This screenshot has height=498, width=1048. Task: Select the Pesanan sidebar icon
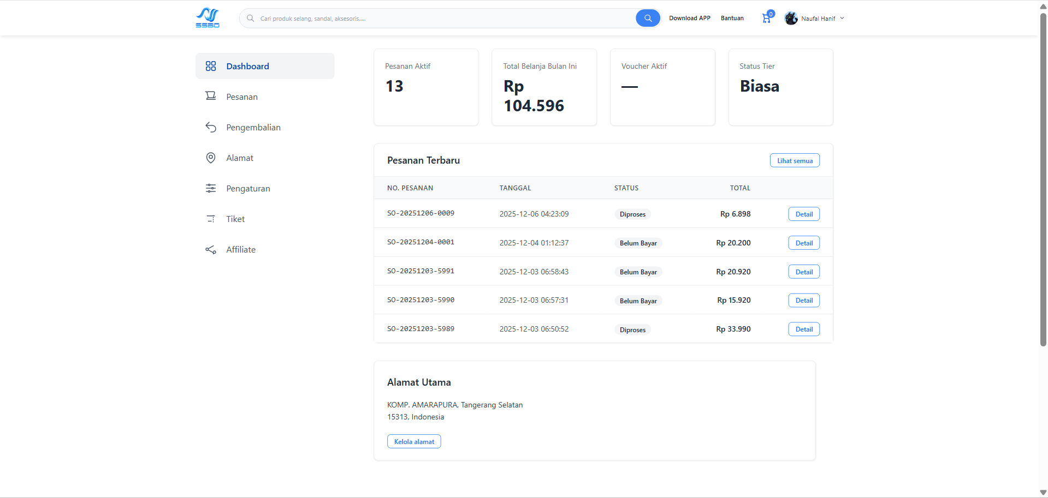pos(211,97)
